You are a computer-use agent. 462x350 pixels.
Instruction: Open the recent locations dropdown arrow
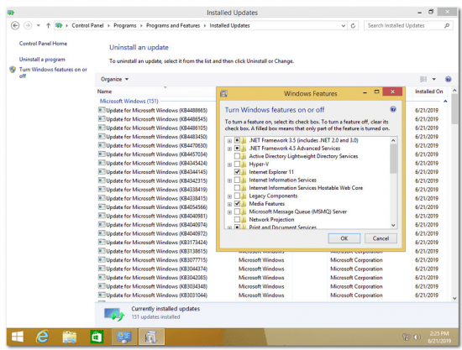39,26
